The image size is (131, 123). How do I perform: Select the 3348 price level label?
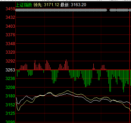[x=10, y=43]
